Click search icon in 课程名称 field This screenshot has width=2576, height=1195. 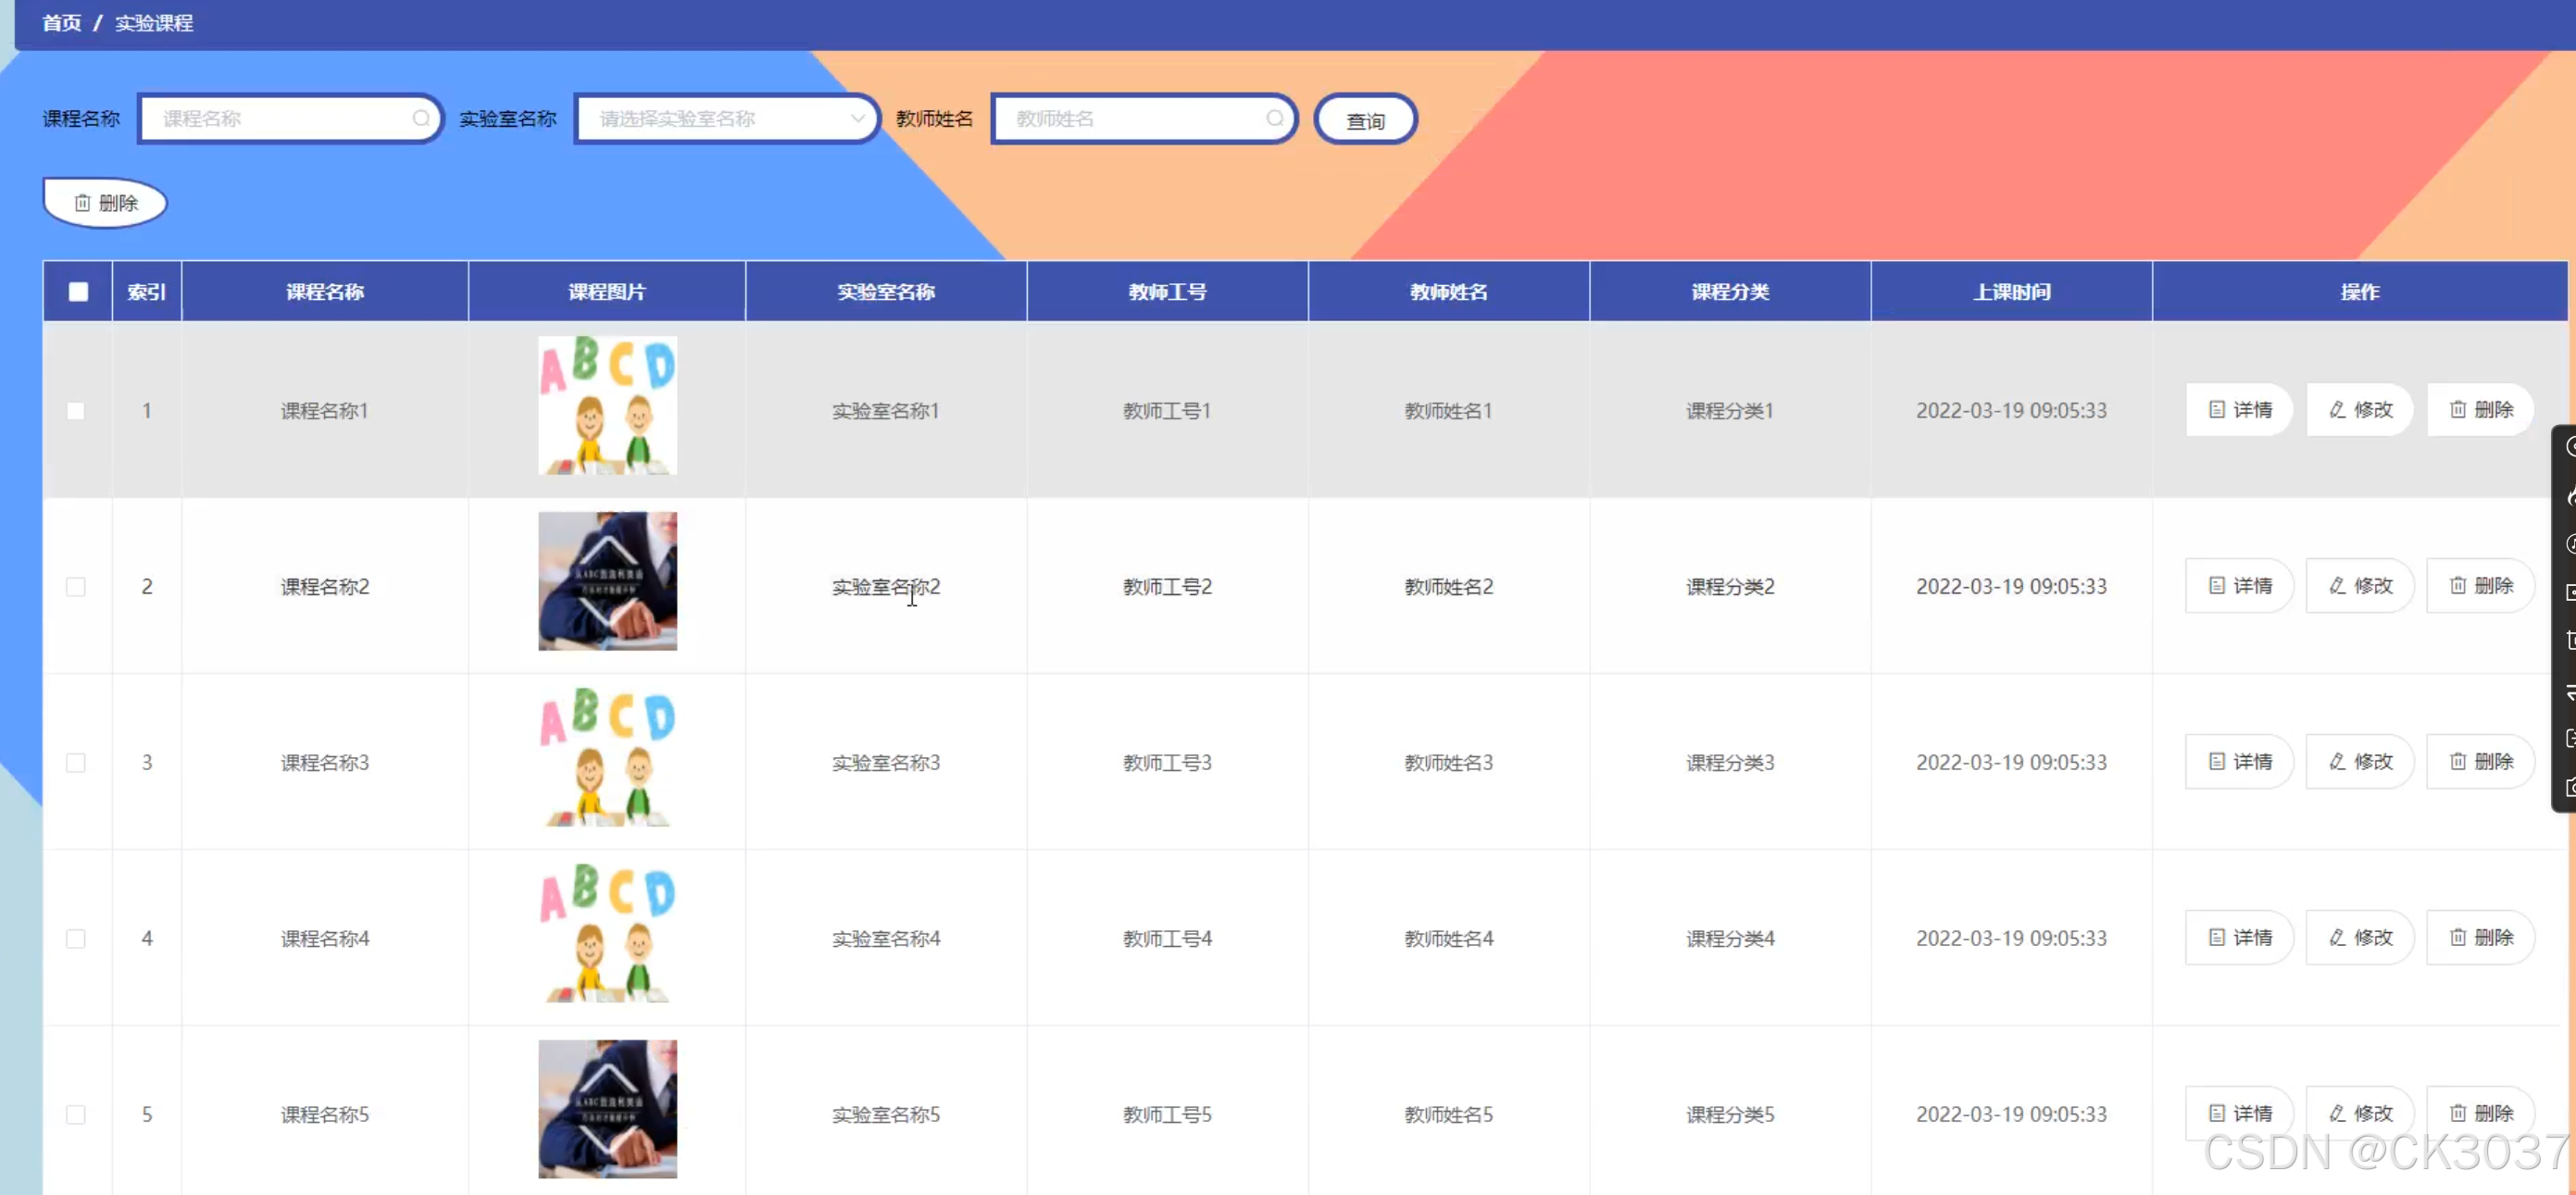[x=421, y=118]
